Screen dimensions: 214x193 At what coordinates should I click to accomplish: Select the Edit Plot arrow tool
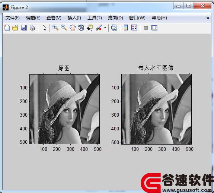pos(44,28)
